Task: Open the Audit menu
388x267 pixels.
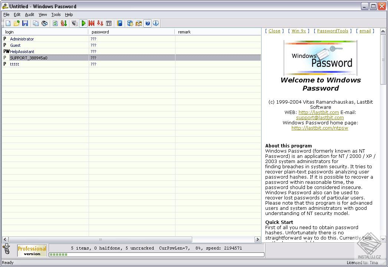Action: tap(29, 14)
